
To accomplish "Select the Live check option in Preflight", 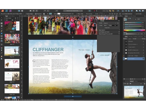I will 115,26.
